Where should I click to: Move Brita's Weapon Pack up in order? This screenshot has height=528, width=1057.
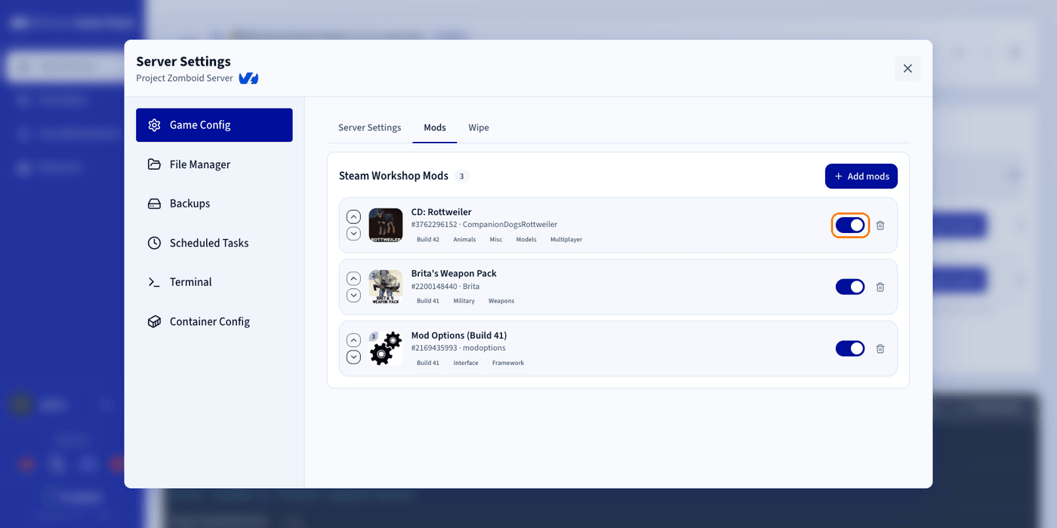click(x=353, y=278)
